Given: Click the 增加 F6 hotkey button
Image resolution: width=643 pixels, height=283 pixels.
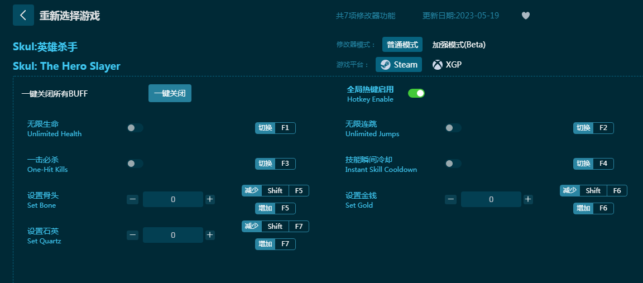Looking at the screenshot, I should point(593,208).
